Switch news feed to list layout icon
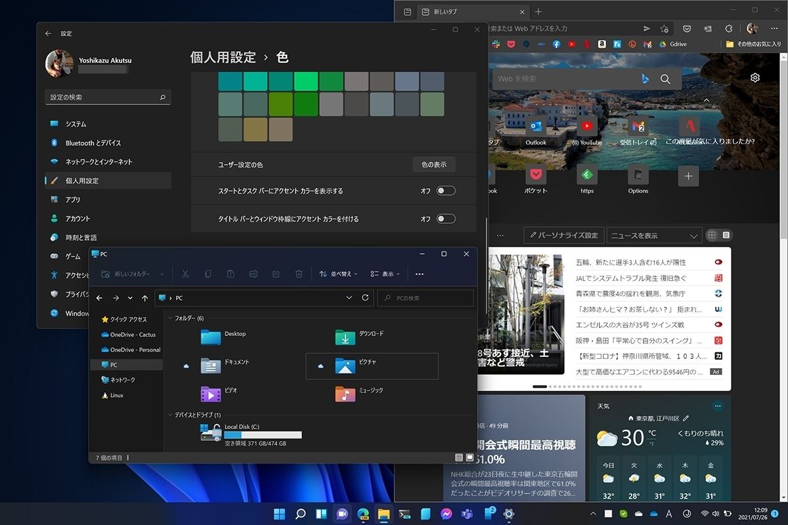 726,235
